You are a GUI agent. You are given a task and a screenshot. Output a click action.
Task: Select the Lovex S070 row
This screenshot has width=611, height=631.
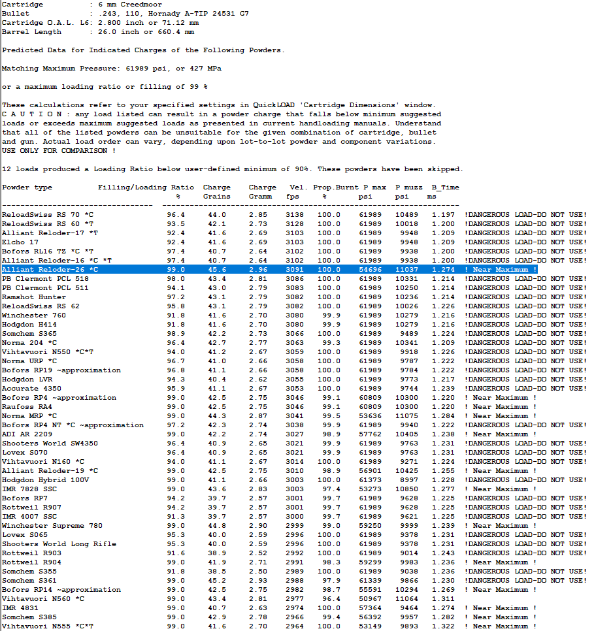294,453
